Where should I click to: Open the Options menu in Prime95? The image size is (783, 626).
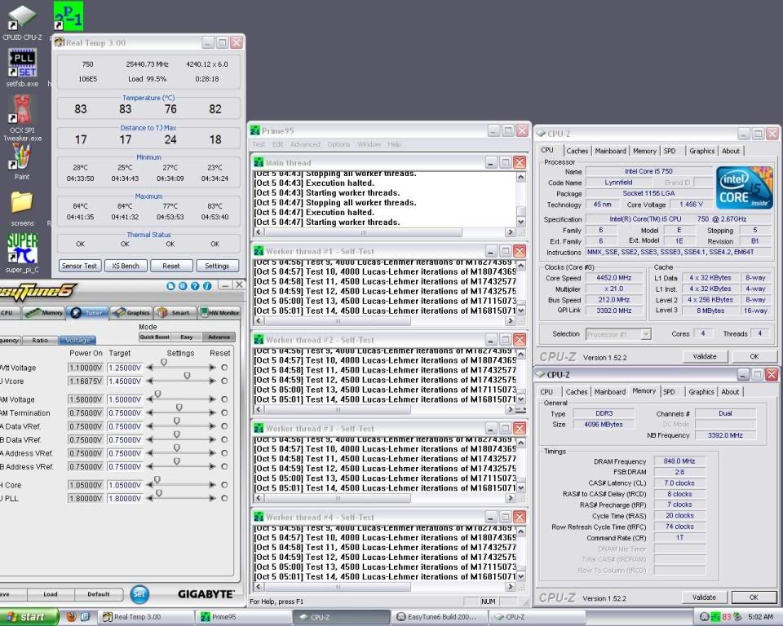[338, 144]
